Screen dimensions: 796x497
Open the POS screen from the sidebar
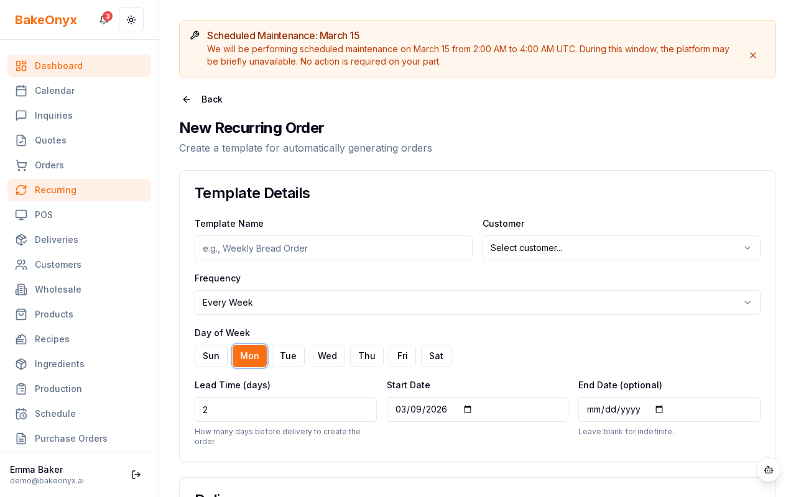44,215
